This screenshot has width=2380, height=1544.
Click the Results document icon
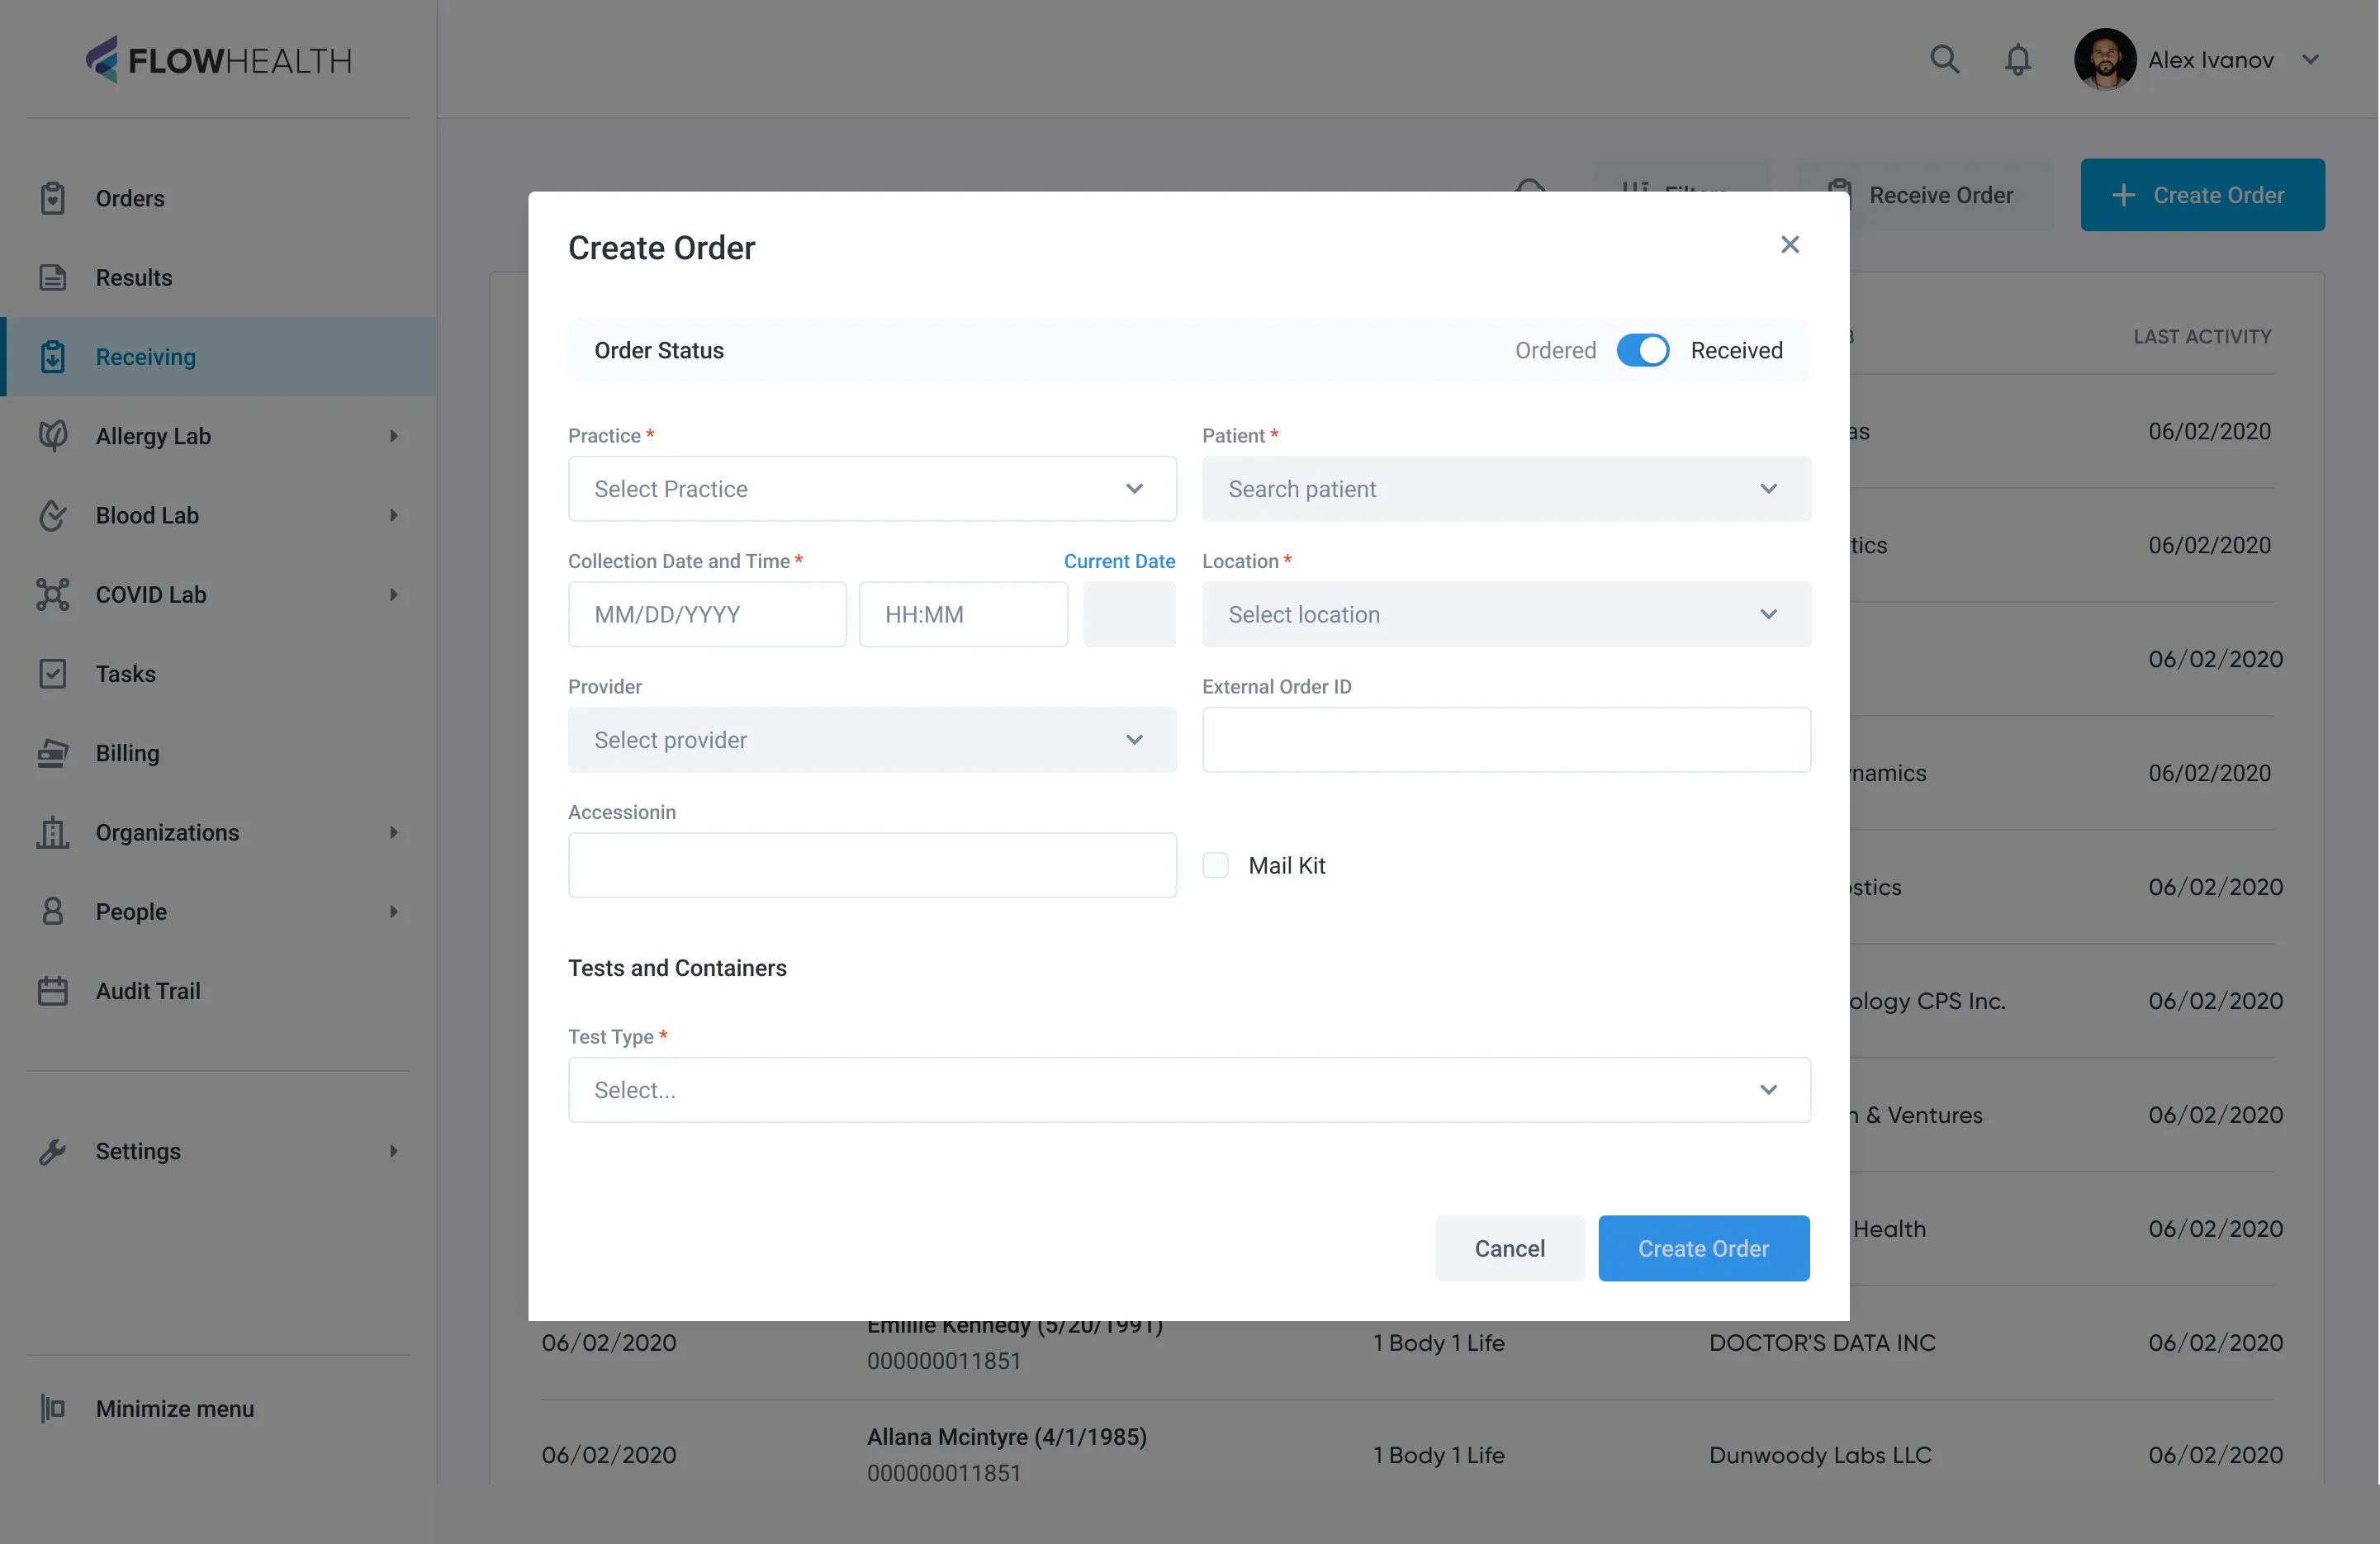click(x=53, y=277)
